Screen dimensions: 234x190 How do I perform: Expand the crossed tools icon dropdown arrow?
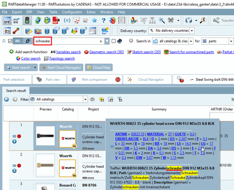click(178, 21)
